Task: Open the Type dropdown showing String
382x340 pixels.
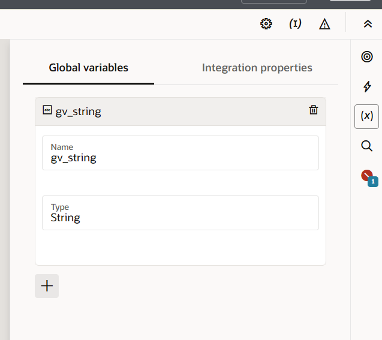Action: click(180, 213)
